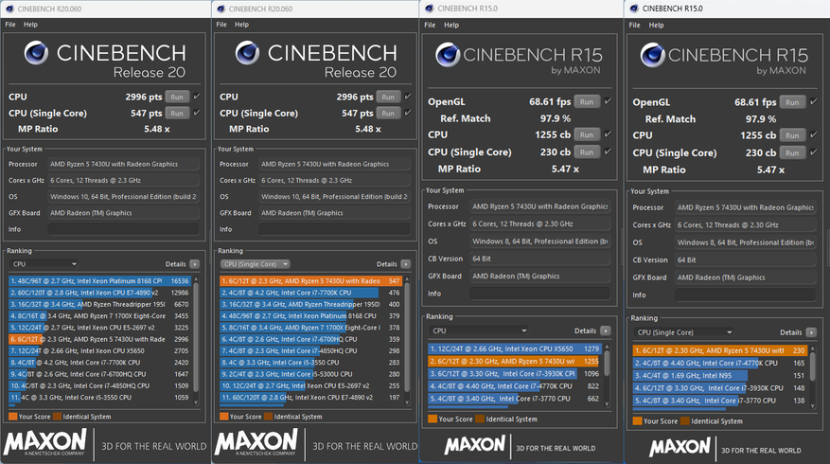Viewport: 830px width, 464px height.
Task: Click title bar app icon of rightmost R15 window
Action: coord(632,9)
